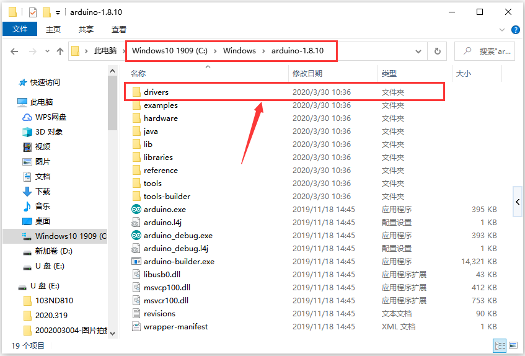The width and height of the screenshot is (525, 356).
Task: Open the drivers folder icon
Action: pyautogui.click(x=136, y=92)
